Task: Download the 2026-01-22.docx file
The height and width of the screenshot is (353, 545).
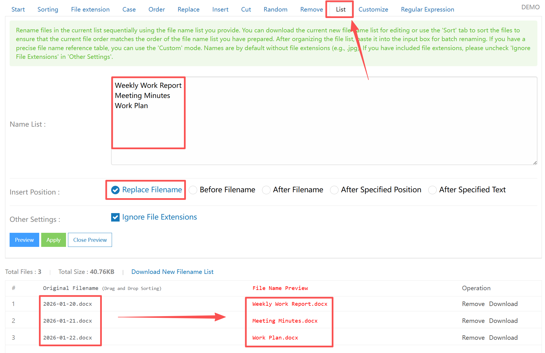Action: [x=503, y=338]
